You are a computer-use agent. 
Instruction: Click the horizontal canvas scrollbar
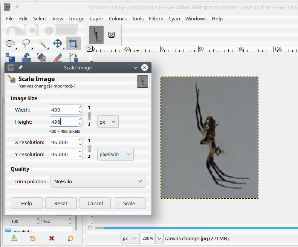(196, 228)
